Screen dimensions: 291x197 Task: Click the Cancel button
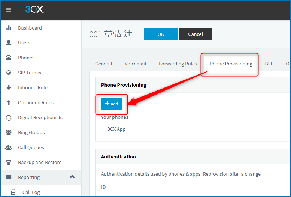click(x=195, y=34)
